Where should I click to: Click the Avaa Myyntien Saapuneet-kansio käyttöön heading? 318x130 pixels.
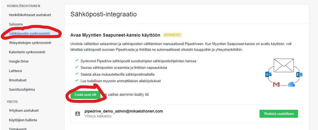coord(115,35)
